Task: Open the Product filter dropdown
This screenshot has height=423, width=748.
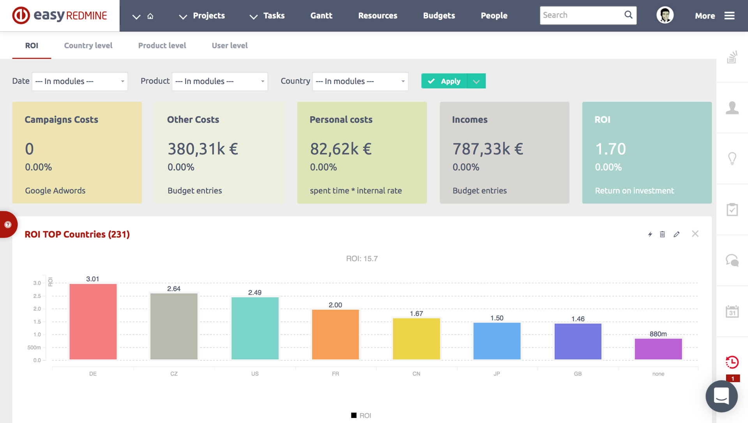Action: coord(220,81)
